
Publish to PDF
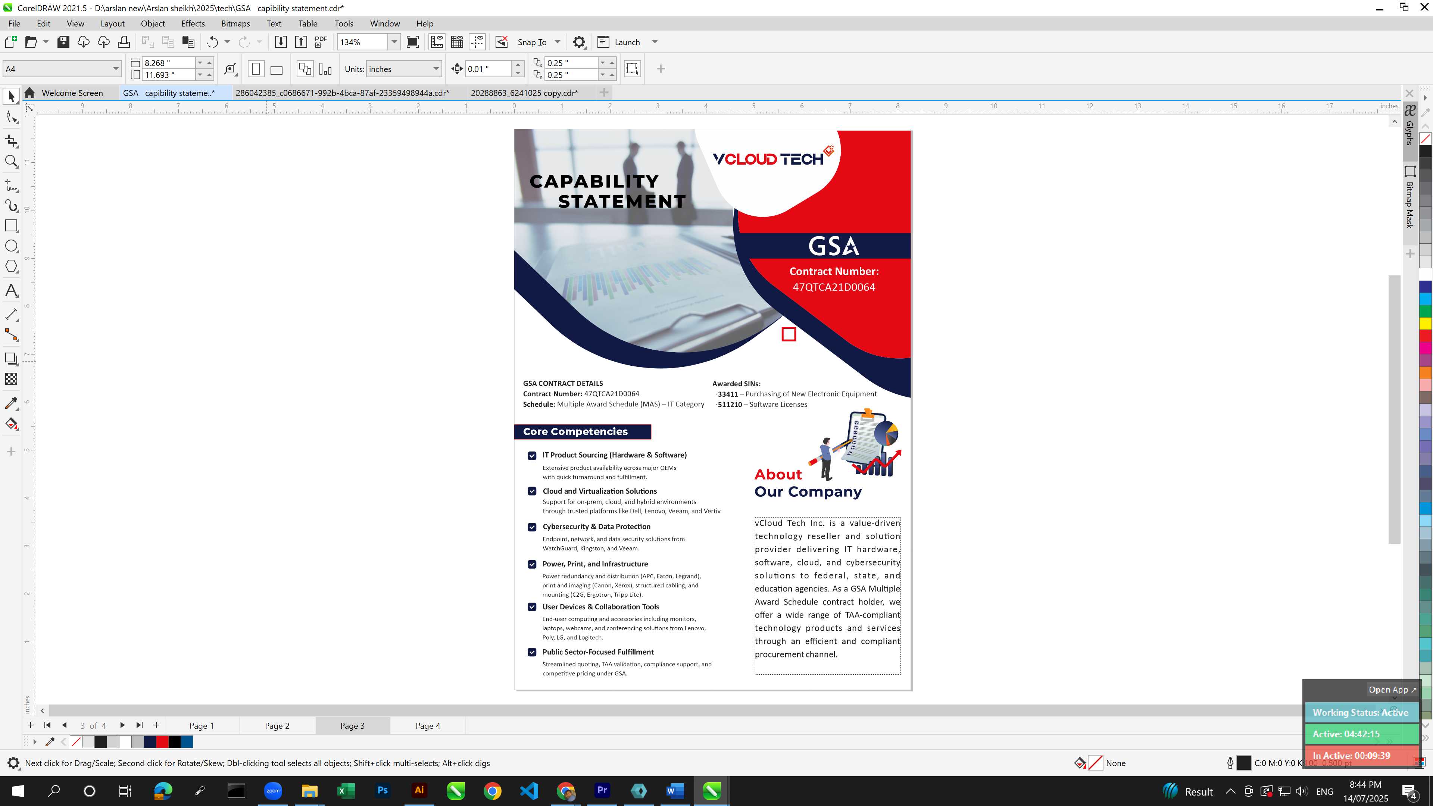(321, 42)
